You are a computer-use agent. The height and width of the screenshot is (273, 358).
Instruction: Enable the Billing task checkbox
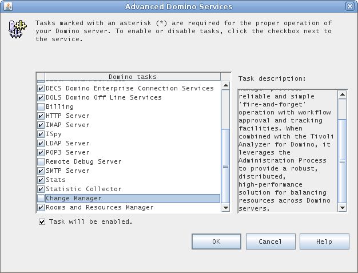(x=41, y=106)
